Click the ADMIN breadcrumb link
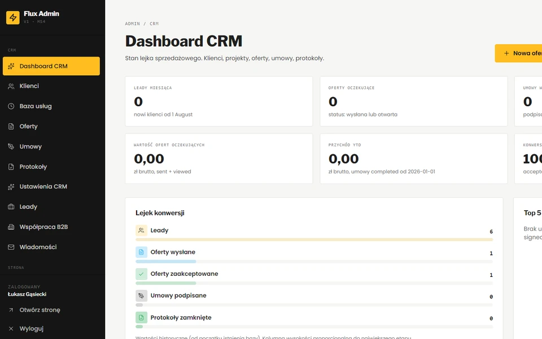This screenshot has width=542, height=339. coord(132,24)
